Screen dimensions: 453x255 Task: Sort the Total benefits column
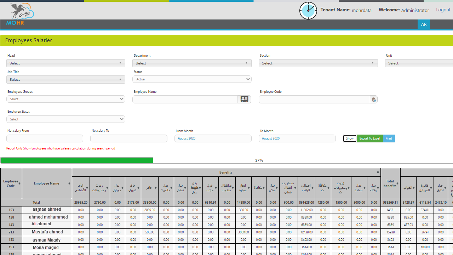pyautogui.click(x=397, y=183)
